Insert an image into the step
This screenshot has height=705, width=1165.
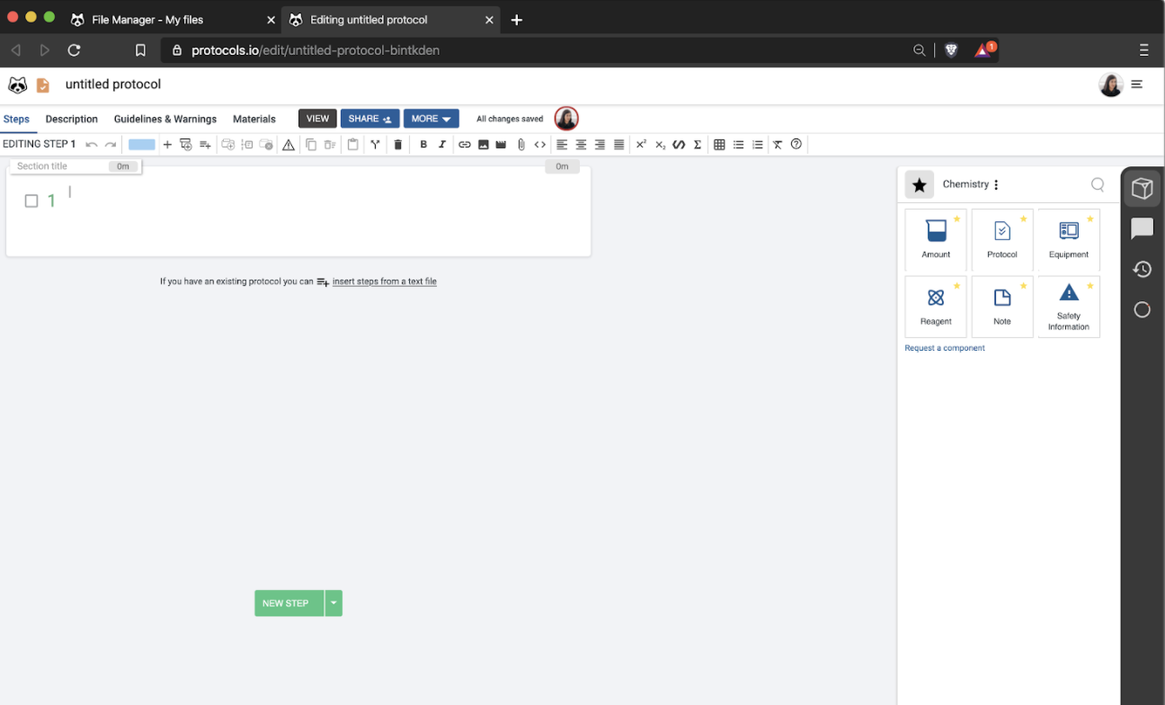(484, 144)
